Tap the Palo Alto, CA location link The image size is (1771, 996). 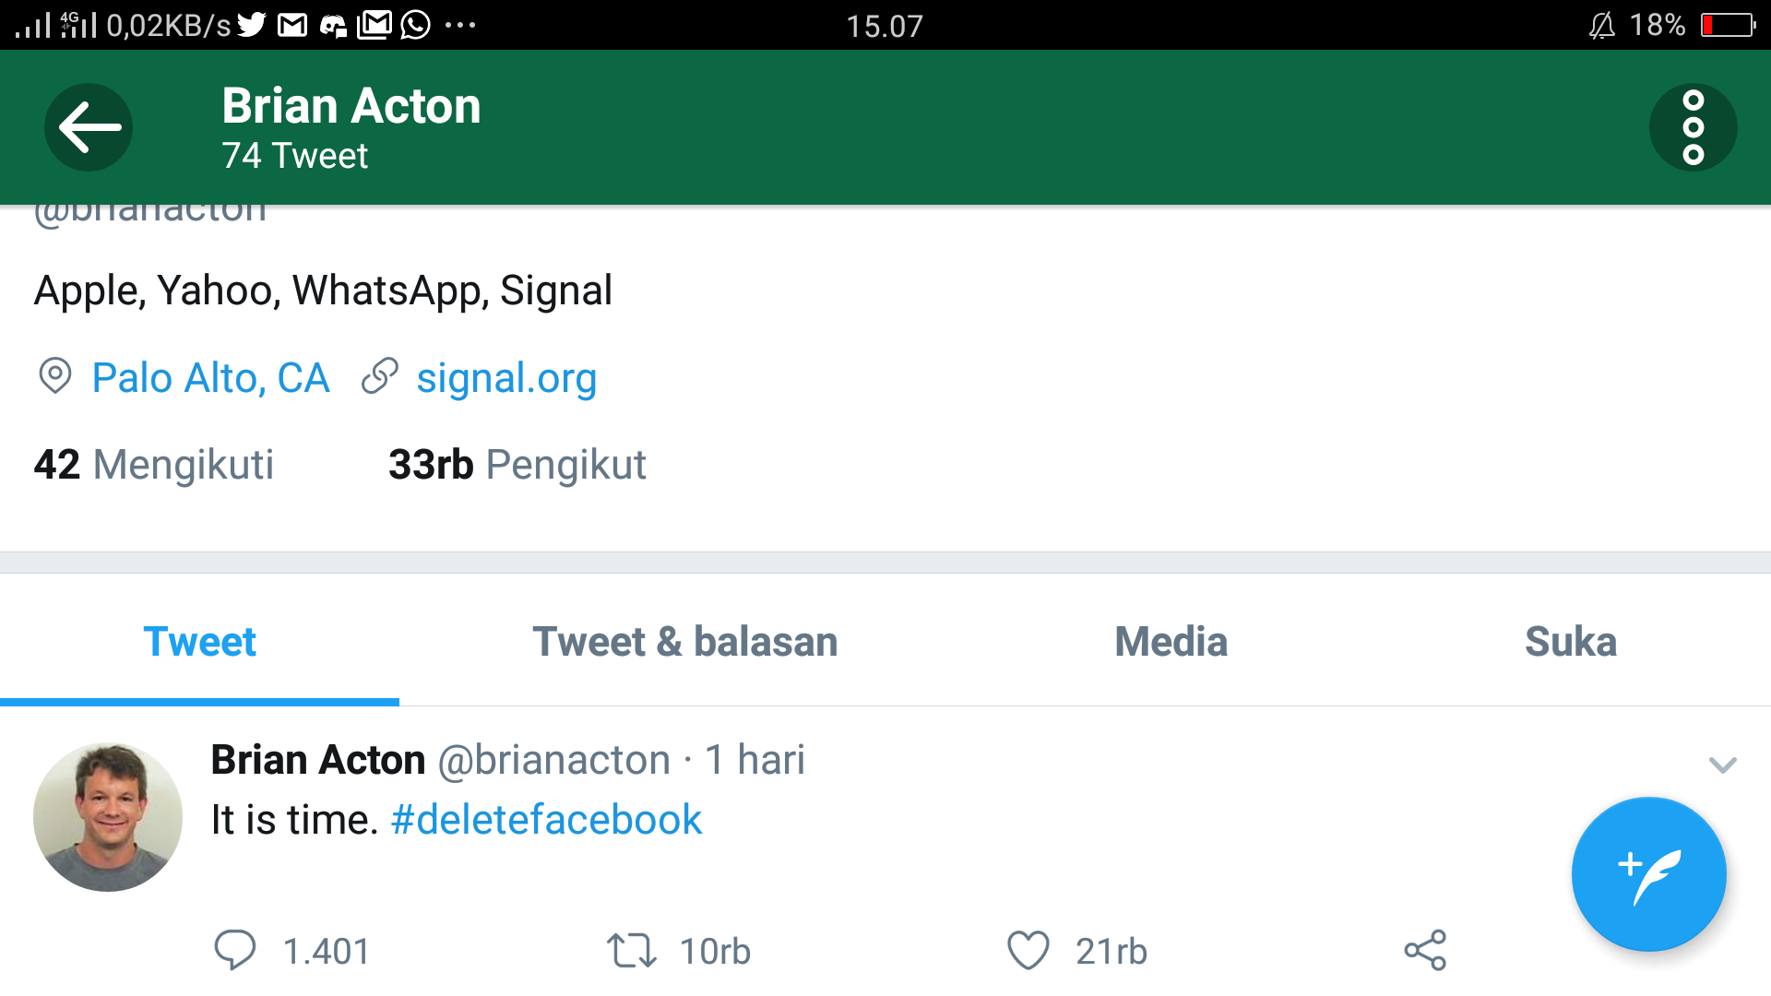[x=210, y=378]
